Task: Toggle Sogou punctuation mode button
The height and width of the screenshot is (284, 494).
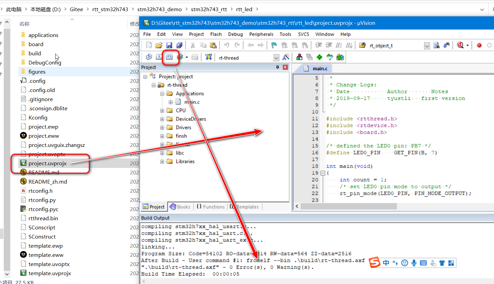Action: (395, 263)
